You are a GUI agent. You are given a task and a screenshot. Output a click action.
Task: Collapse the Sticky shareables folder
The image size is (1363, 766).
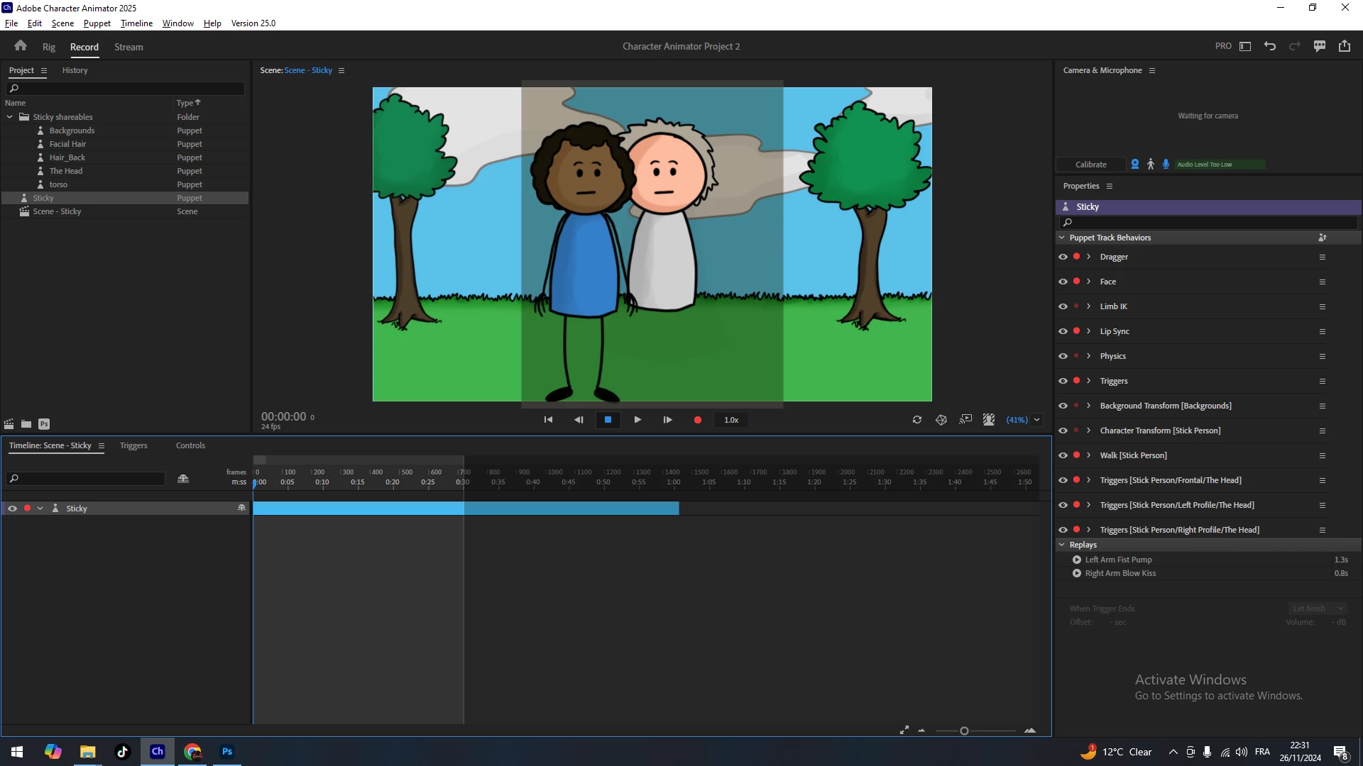tap(10, 117)
